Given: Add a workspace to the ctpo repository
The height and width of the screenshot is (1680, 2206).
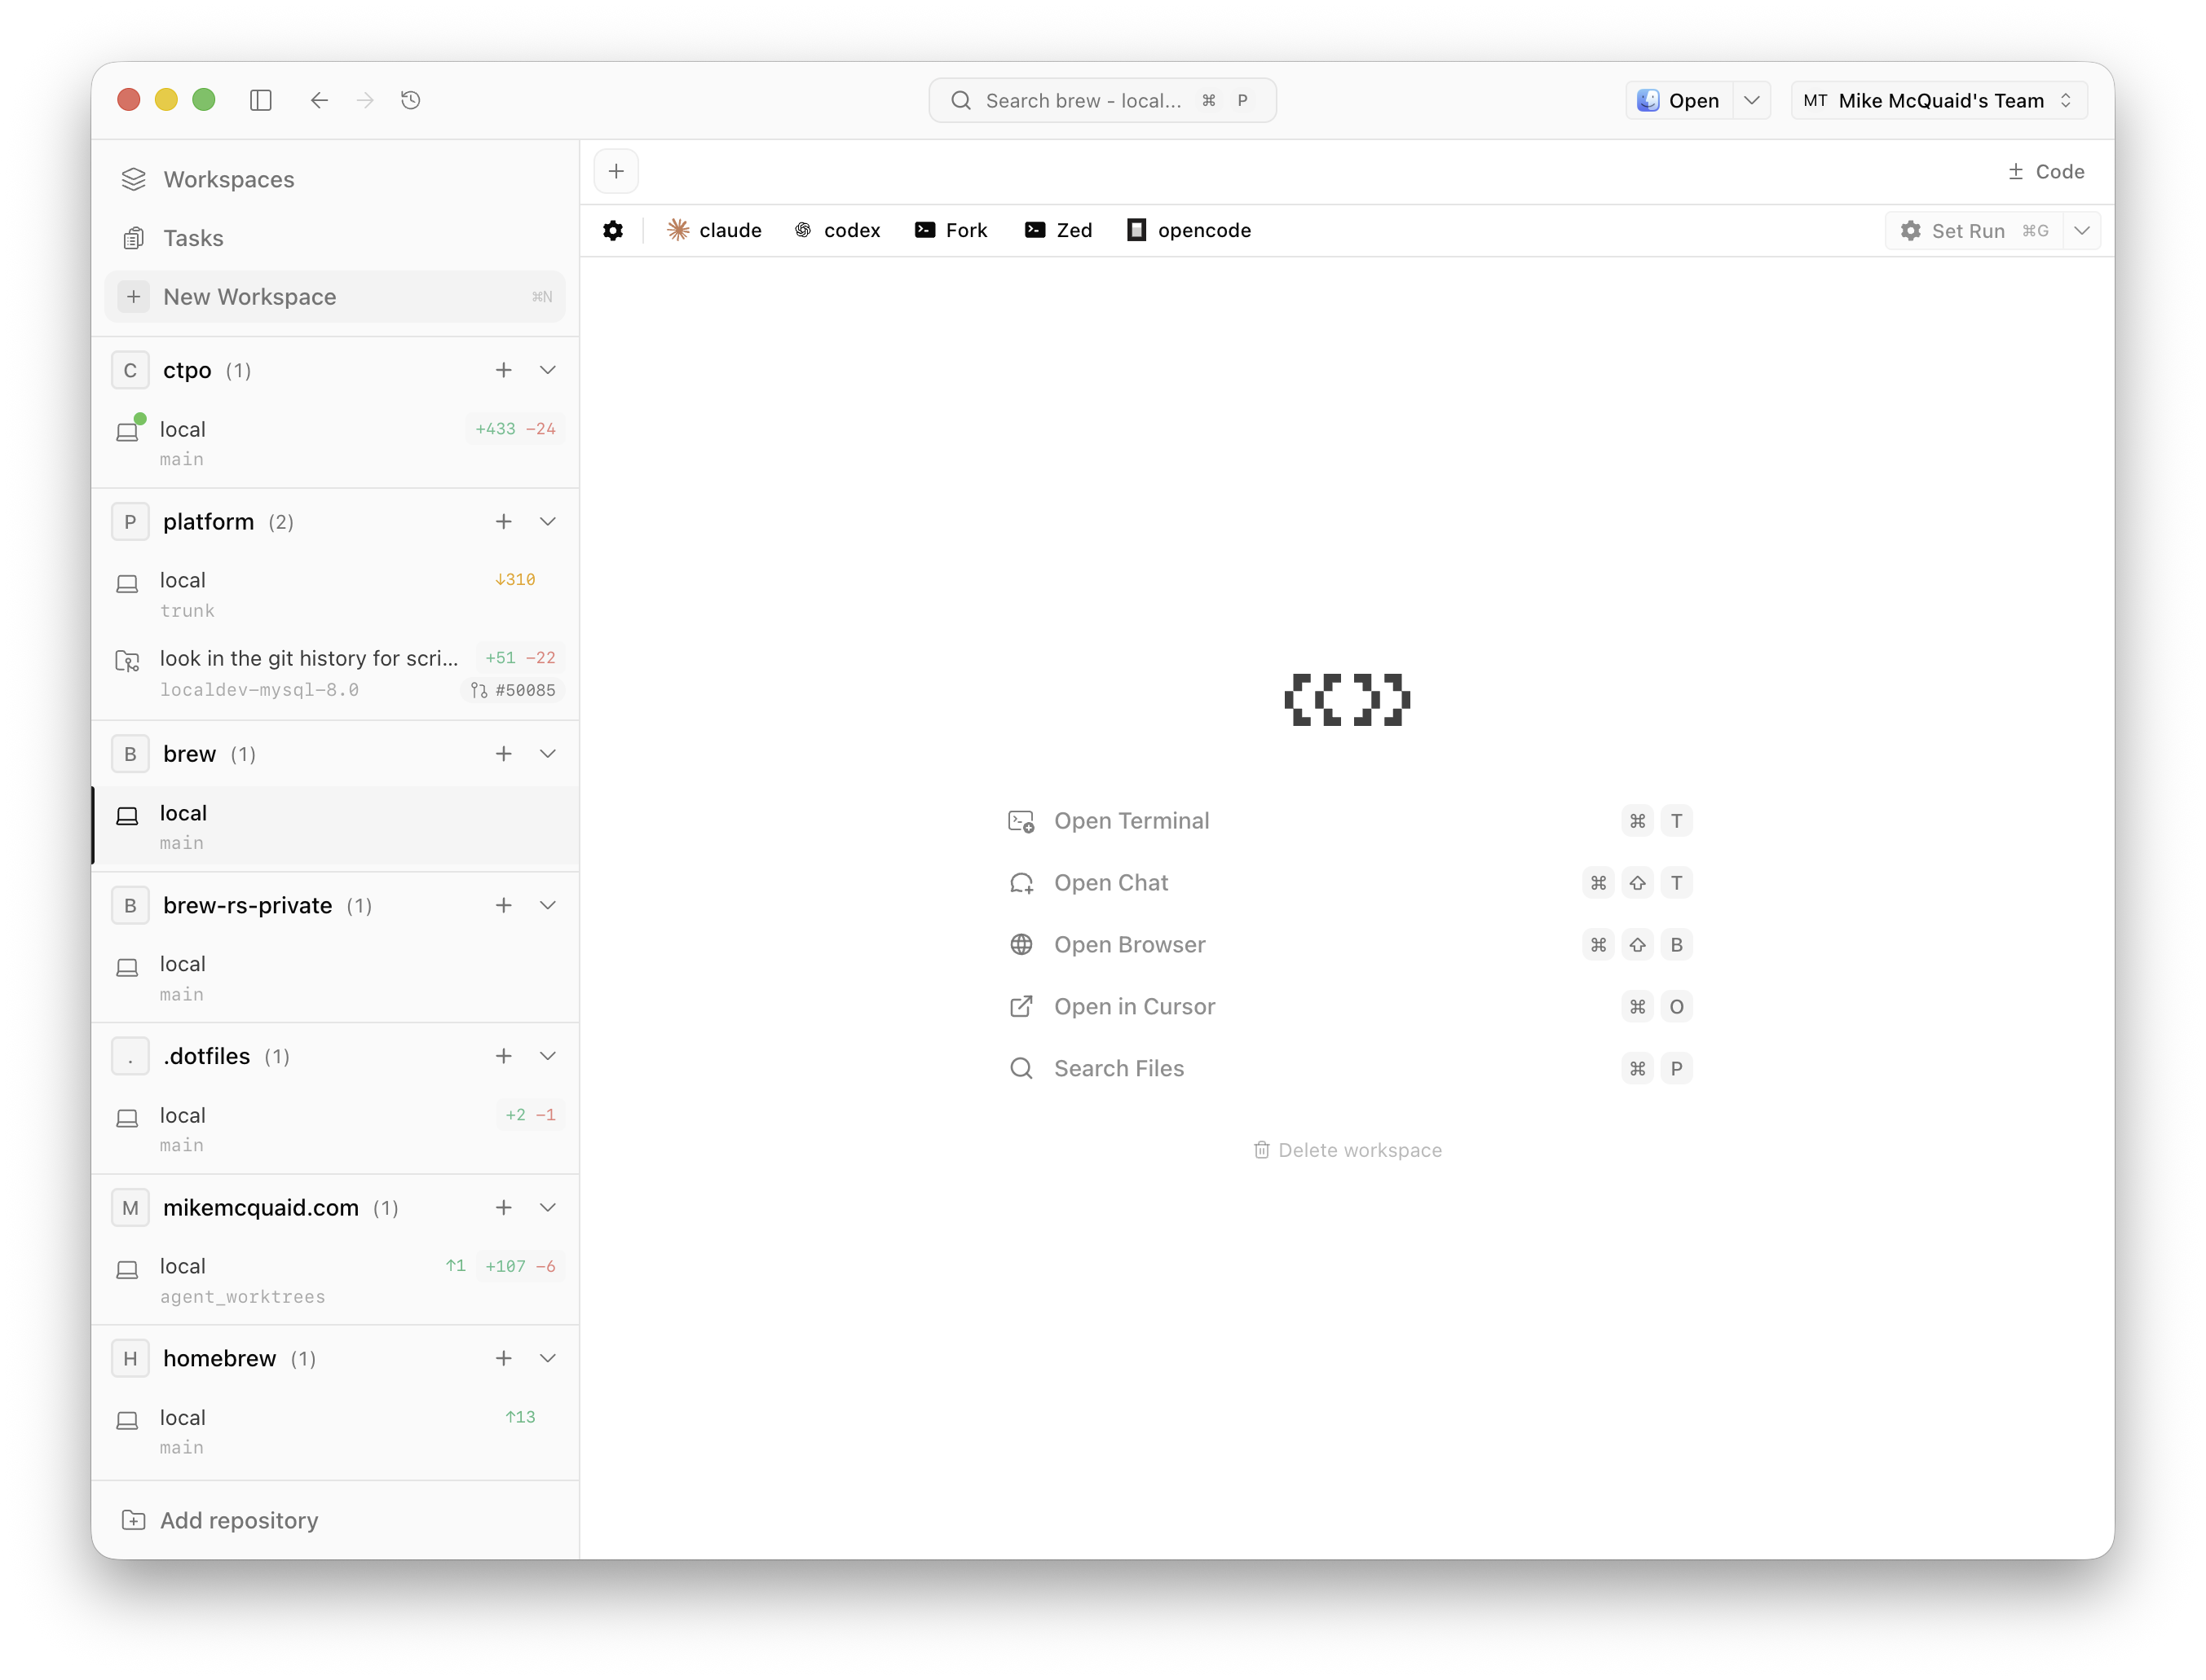Looking at the screenshot, I should coord(503,370).
